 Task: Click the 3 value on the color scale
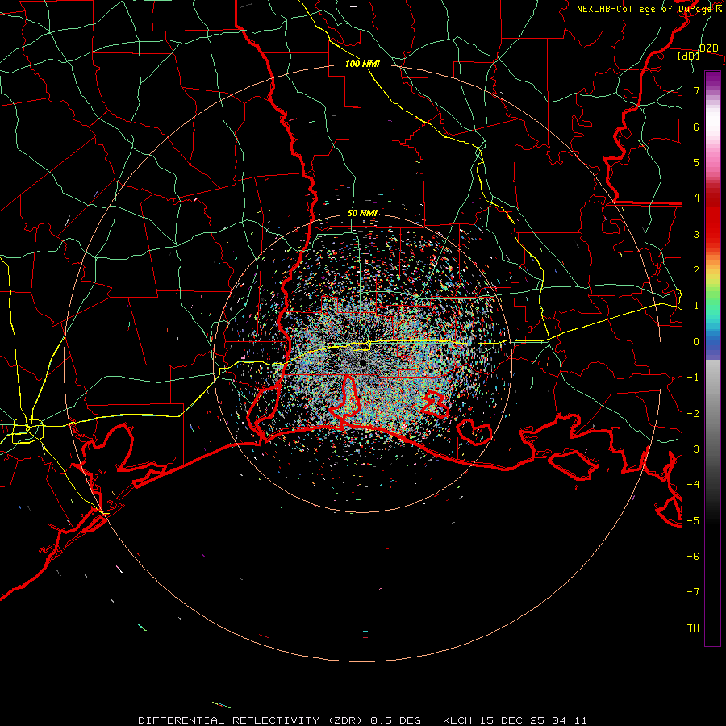(x=696, y=234)
